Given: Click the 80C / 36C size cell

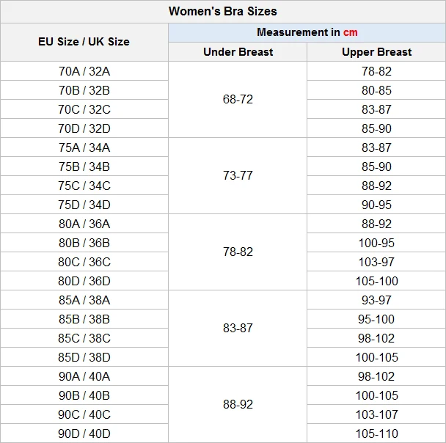Looking at the screenshot, I should click(x=84, y=262).
